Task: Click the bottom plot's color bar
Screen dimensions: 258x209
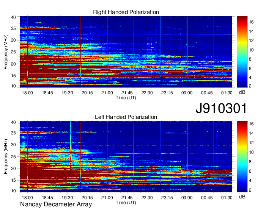Action: [x=242, y=157]
